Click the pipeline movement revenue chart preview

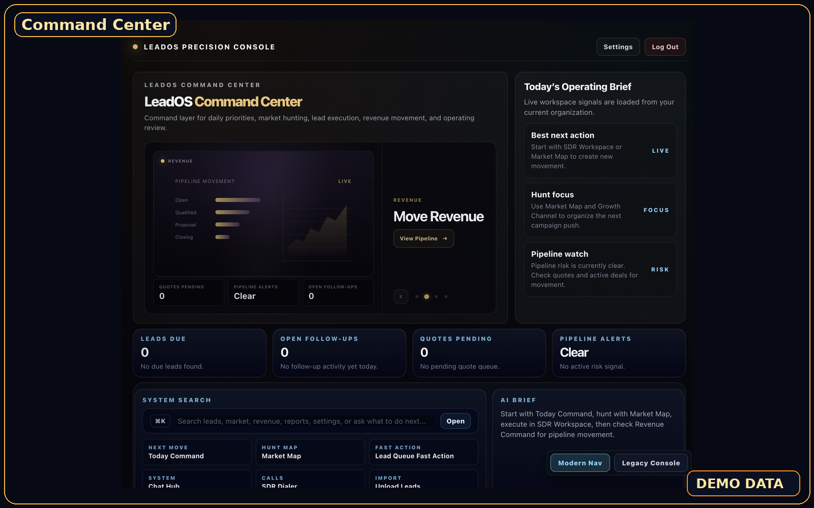point(264,213)
